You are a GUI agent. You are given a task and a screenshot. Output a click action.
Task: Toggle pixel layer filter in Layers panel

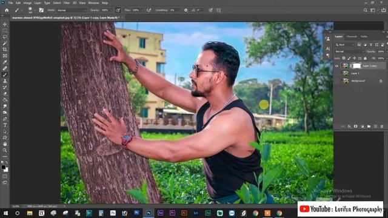click(359, 45)
